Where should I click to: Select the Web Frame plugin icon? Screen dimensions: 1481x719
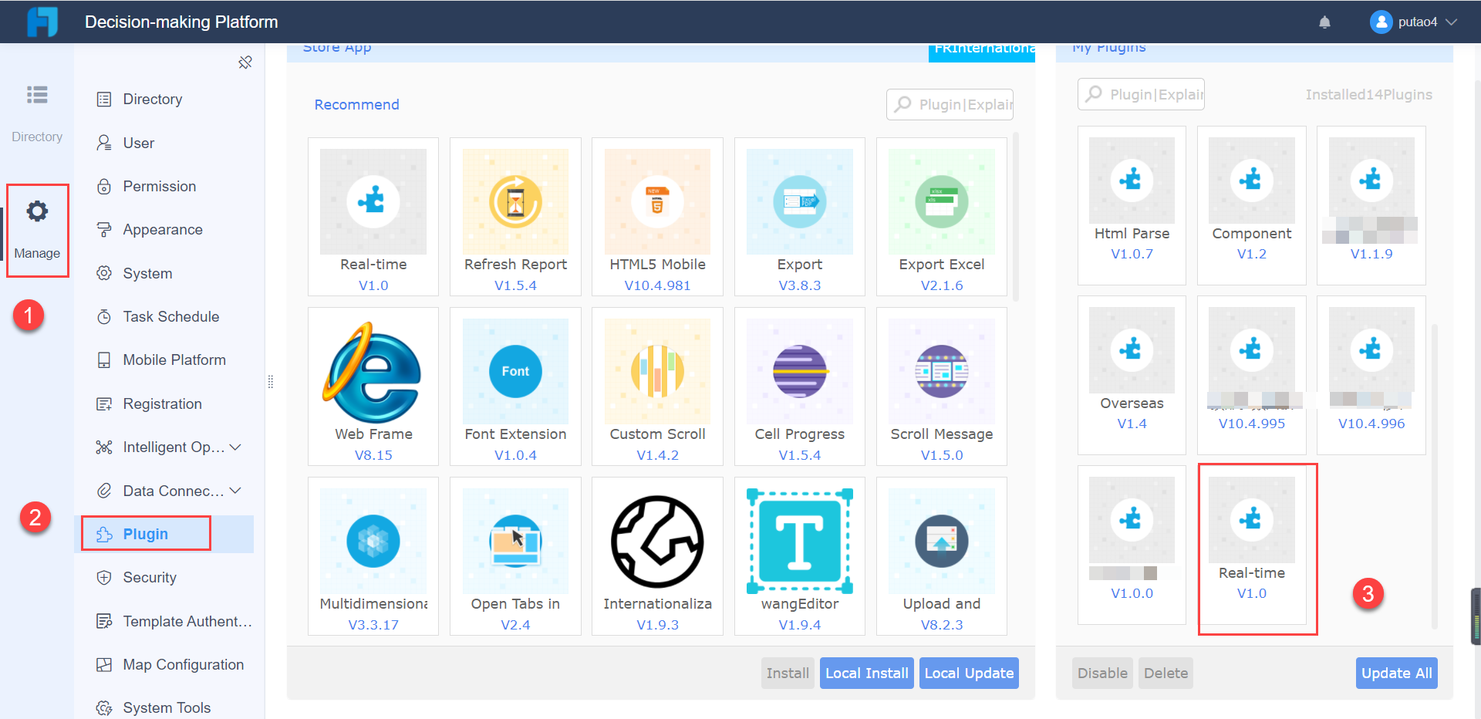(x=373, y=371)
